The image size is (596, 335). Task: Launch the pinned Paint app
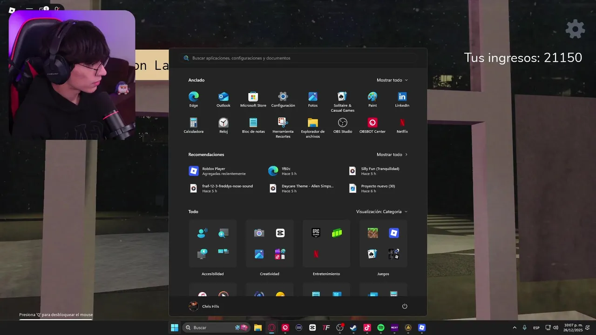coord(372,99)
